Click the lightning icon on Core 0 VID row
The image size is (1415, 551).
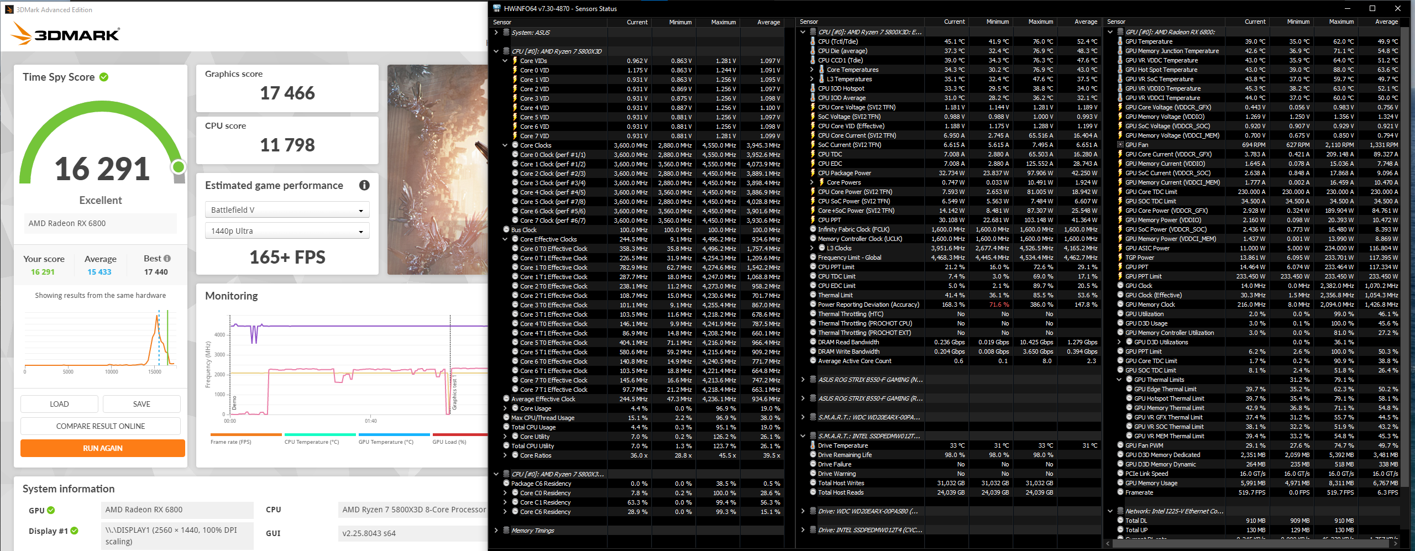pos(515,70)
